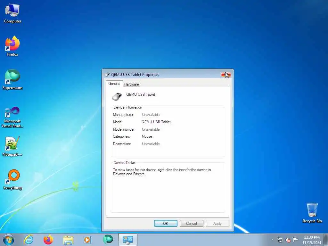Image resolution: width=328 pixels, height=246 pixels.
Task: Click the Categories value 'Mouse'
Action: [x=147, y=136]
